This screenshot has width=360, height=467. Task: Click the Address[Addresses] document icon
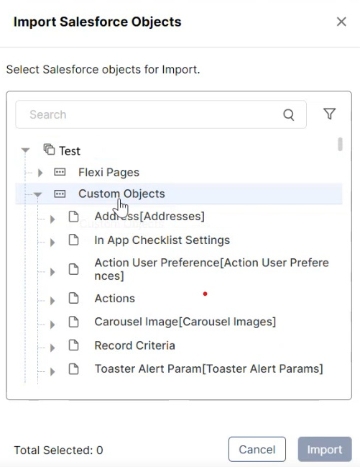(x=73, y=217)
